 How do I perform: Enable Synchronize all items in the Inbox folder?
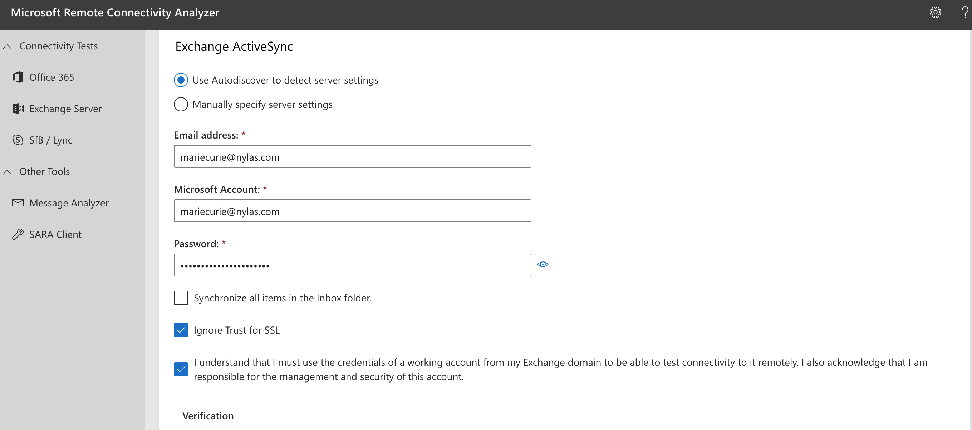181,298
